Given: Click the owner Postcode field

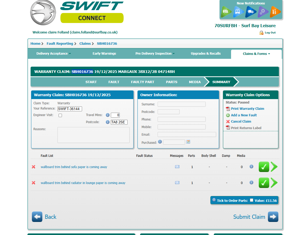Looking at the screenshot, I should coord(169,112).
